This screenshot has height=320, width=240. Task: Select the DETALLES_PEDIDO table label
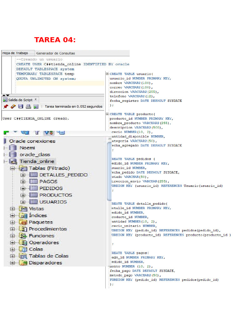pyautogui.click(x=63, y=175)
